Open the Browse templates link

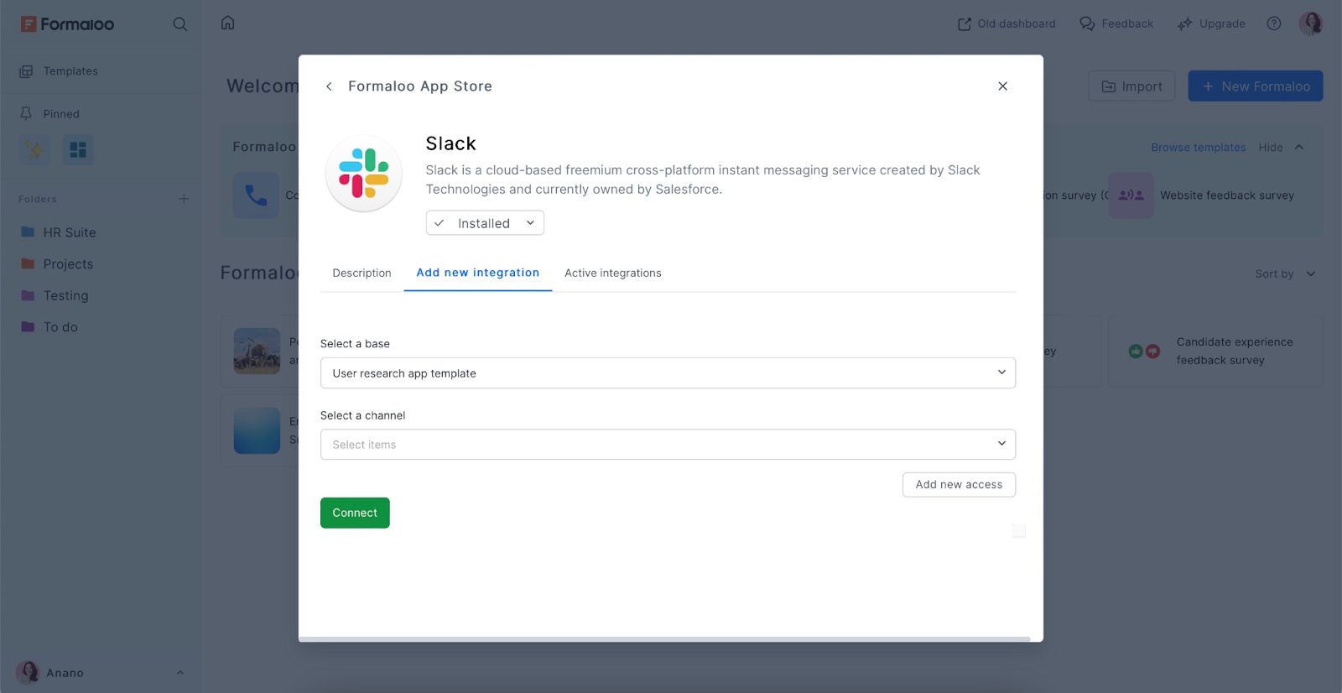[1198, 148]
